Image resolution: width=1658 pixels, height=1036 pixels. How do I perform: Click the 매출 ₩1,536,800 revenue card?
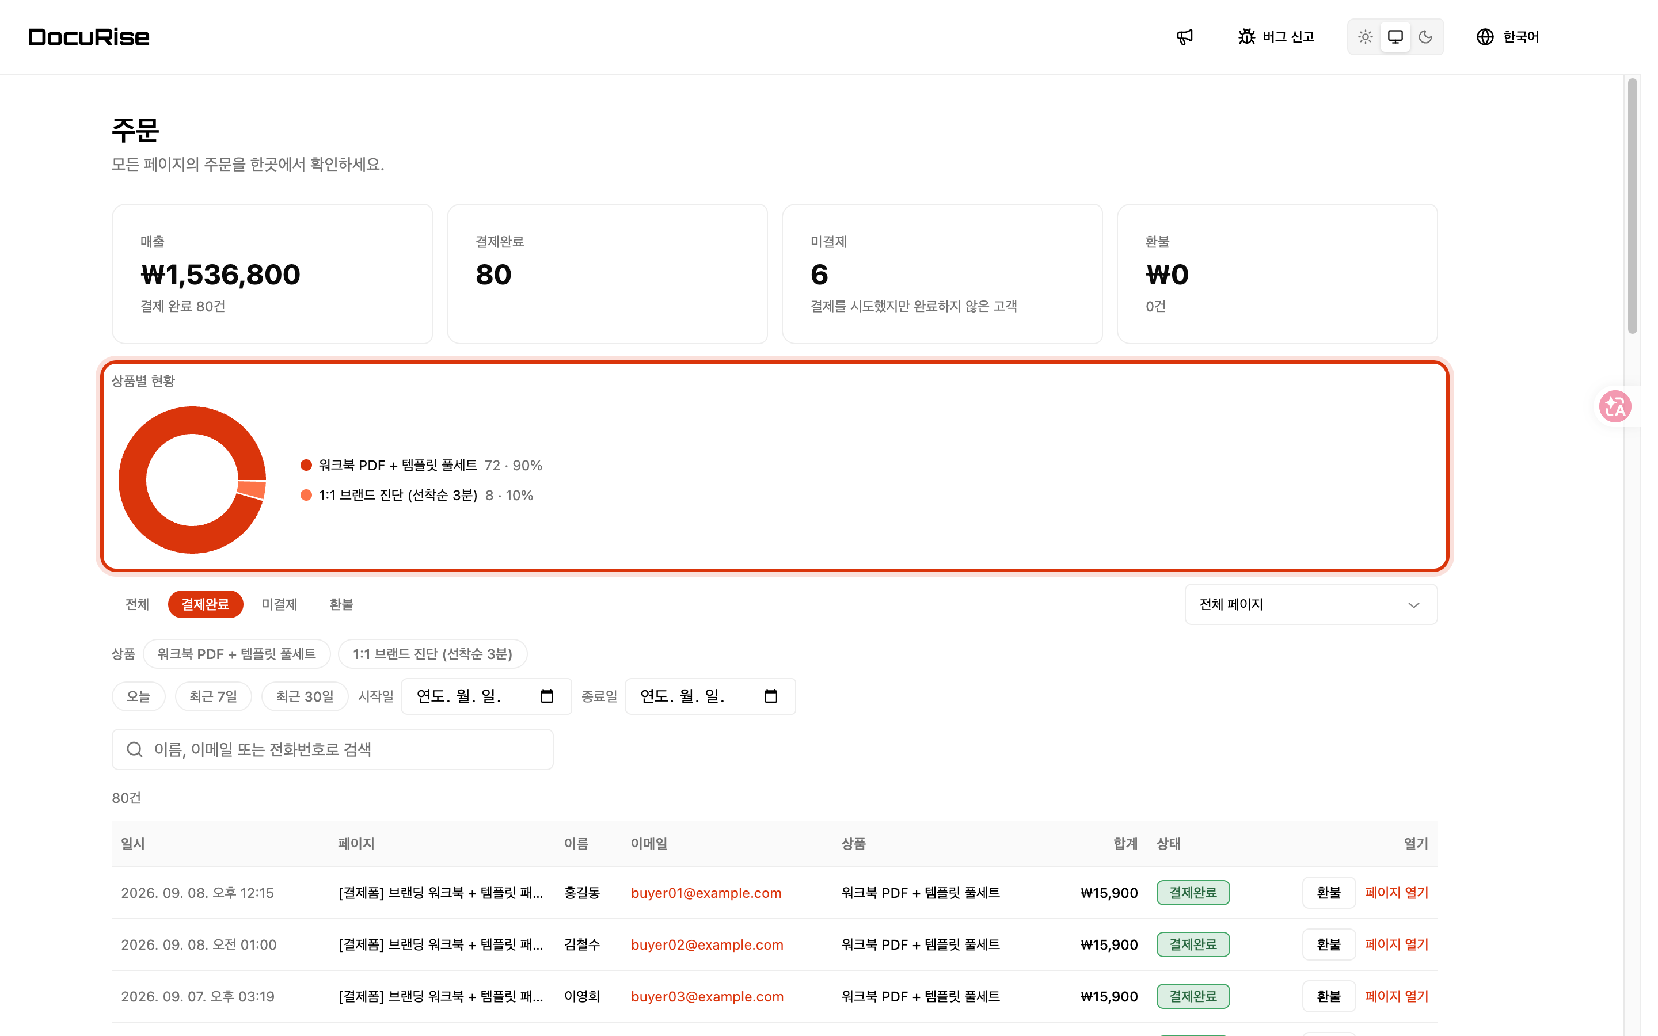coord(272,273)
